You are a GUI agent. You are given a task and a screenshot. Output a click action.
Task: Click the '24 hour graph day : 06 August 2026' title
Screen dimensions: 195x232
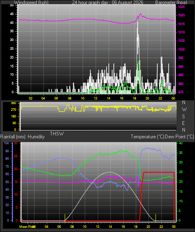coord(108,3)
